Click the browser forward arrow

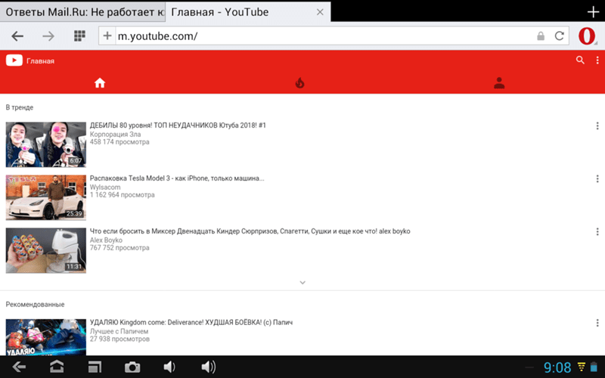pos(48,36)
